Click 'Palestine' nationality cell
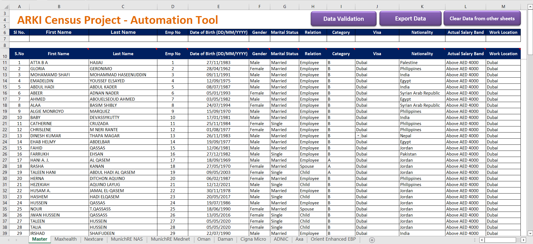 422,63
